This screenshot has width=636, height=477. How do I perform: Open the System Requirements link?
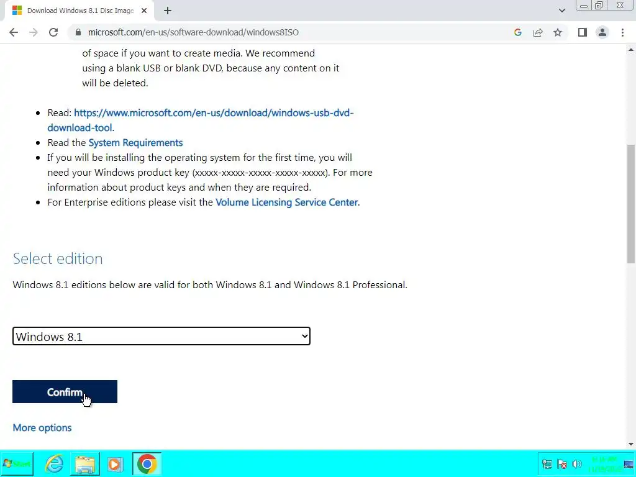pyautogui.click(x=135, y=143)
